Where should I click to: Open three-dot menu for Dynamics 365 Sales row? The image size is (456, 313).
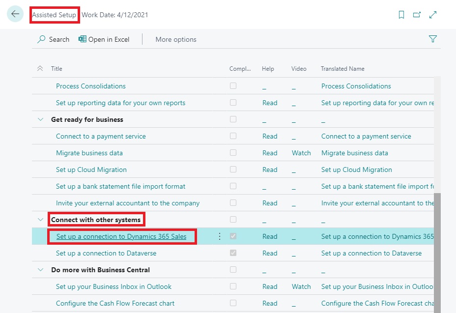pos(220,236)
